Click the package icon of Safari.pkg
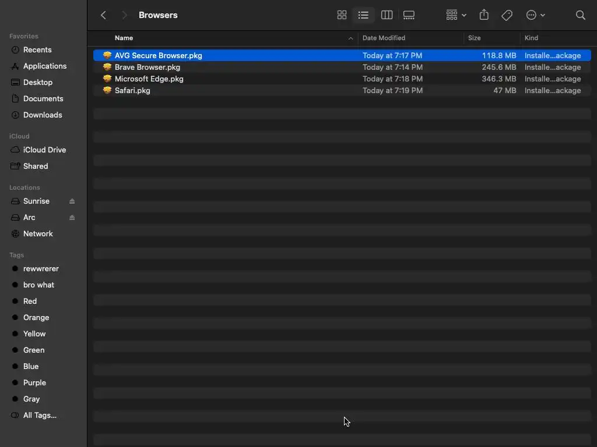 [107, 90]
